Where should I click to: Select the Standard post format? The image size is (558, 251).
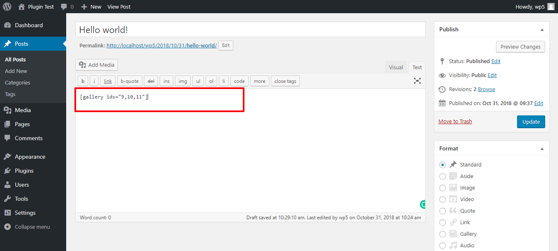pyautogui.click(x=443, y=164)
